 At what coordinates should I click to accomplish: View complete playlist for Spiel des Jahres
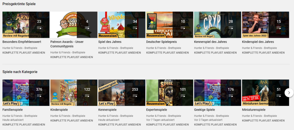tap(119, 53)
